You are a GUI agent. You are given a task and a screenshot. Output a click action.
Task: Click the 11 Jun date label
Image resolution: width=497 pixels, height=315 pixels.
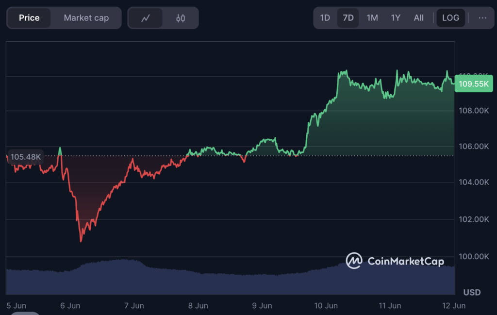[x=390, y=305]
